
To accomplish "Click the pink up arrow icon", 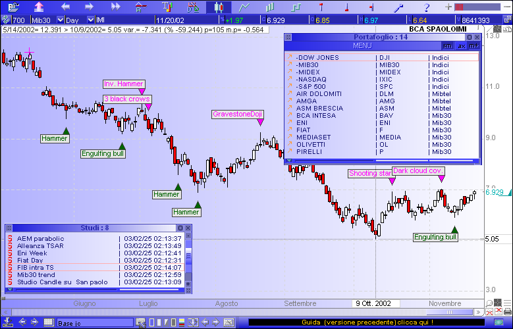I will (x=39, y=7).
